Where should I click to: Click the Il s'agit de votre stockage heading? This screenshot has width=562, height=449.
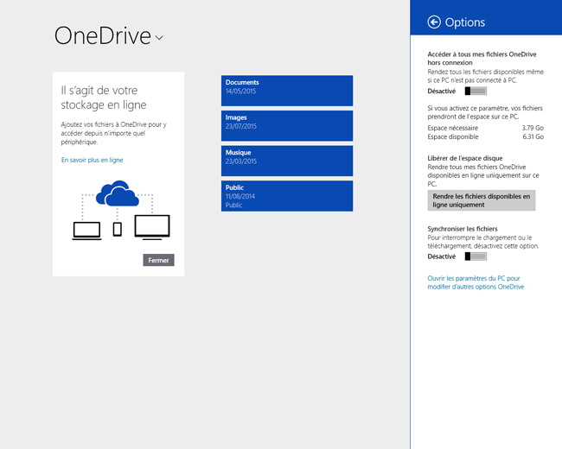click(x=104, y=98)
